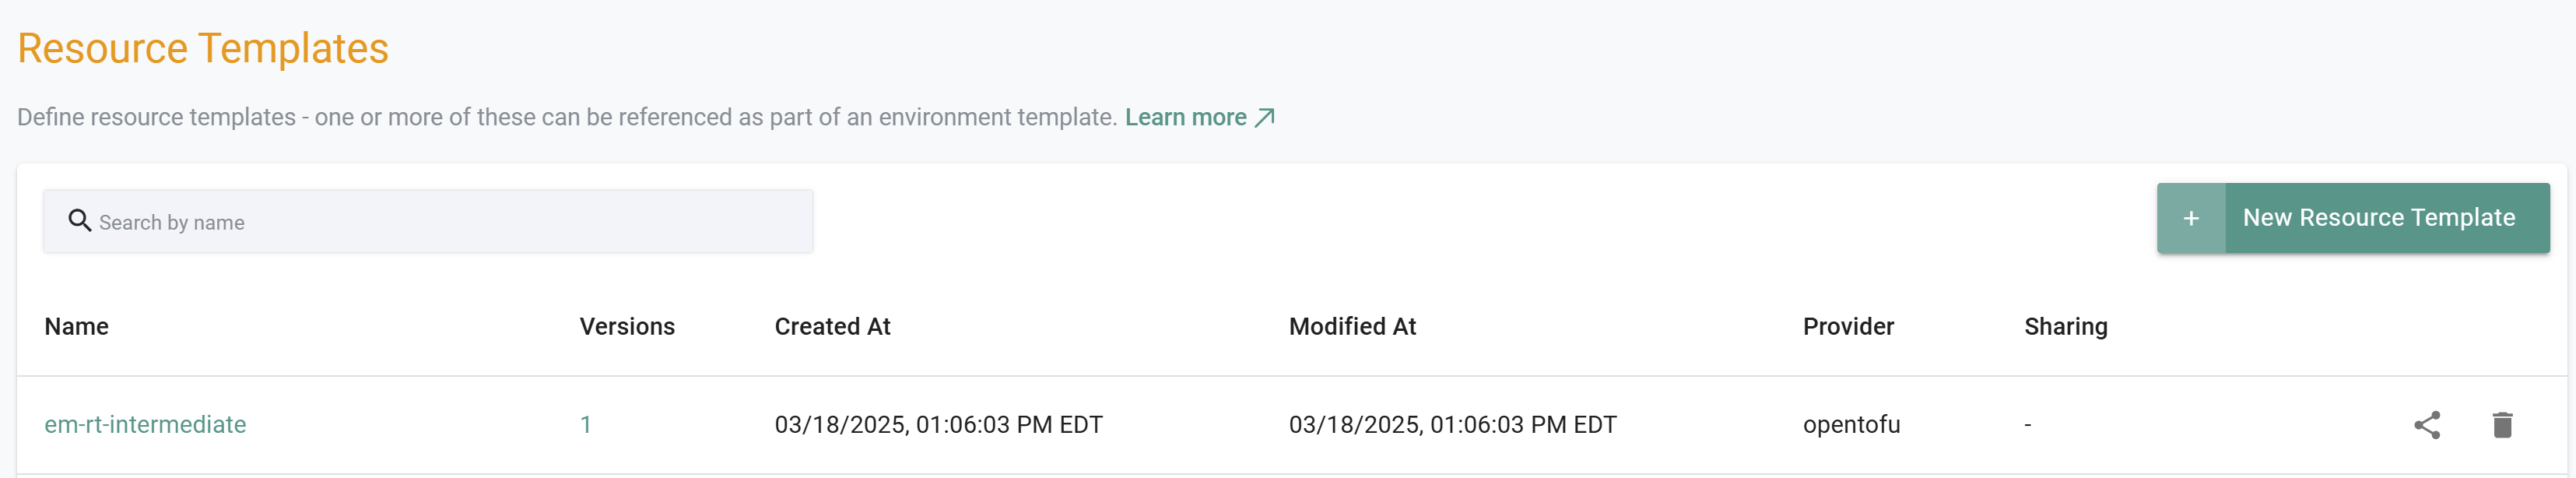The width and height of the screenshot is (2576, 478).
Task: Click the Created At timestamp for em-rt-intermediate
Action: [938, 425]
